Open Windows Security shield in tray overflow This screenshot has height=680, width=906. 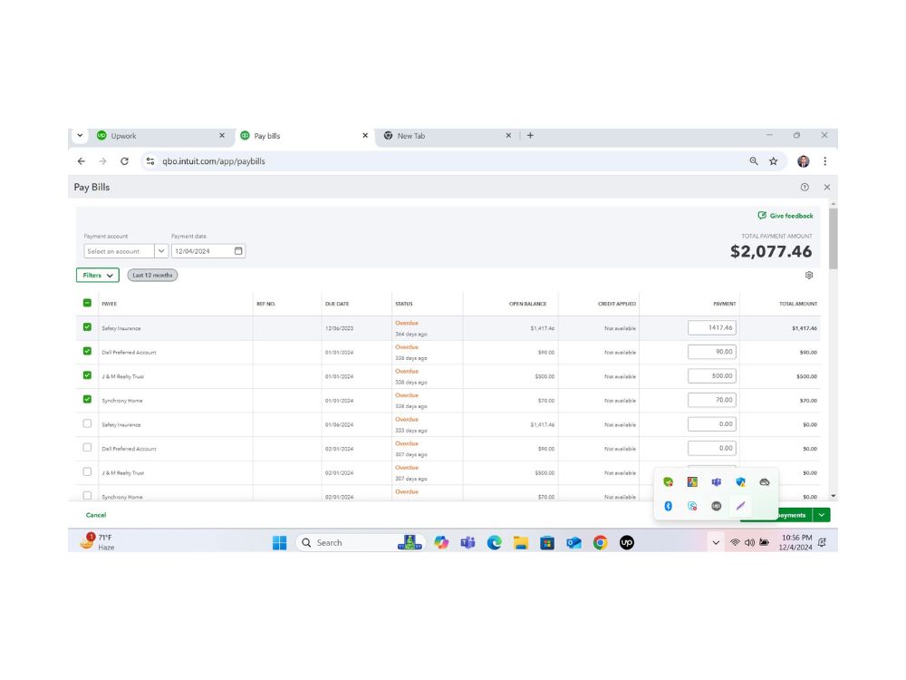pyautogui.click(x=740, y=481)
